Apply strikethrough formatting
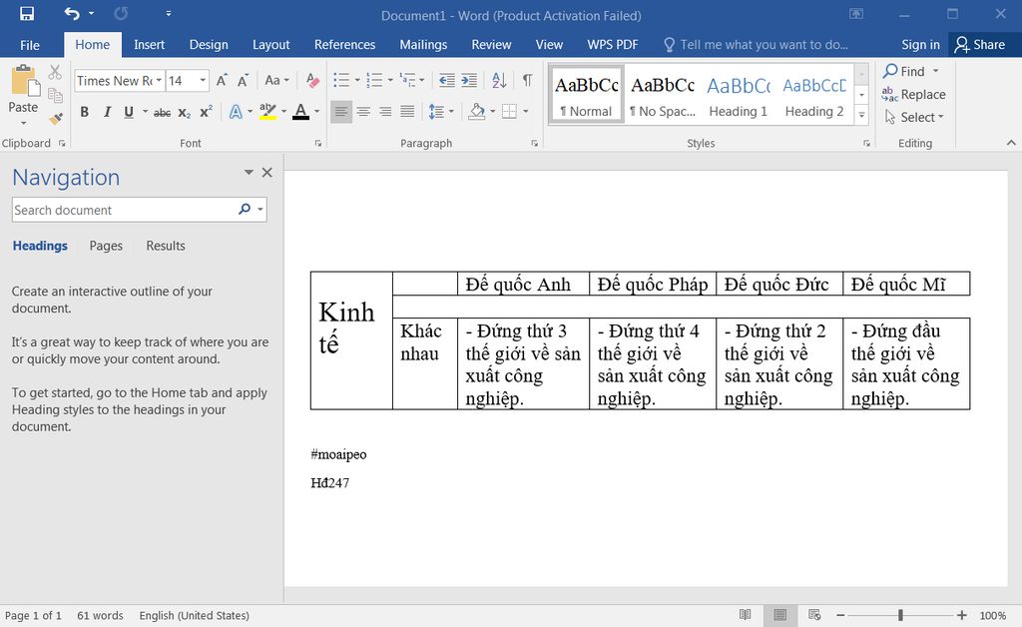The height and width of the screenshot is (627, 1022). (x=162, y=112)
